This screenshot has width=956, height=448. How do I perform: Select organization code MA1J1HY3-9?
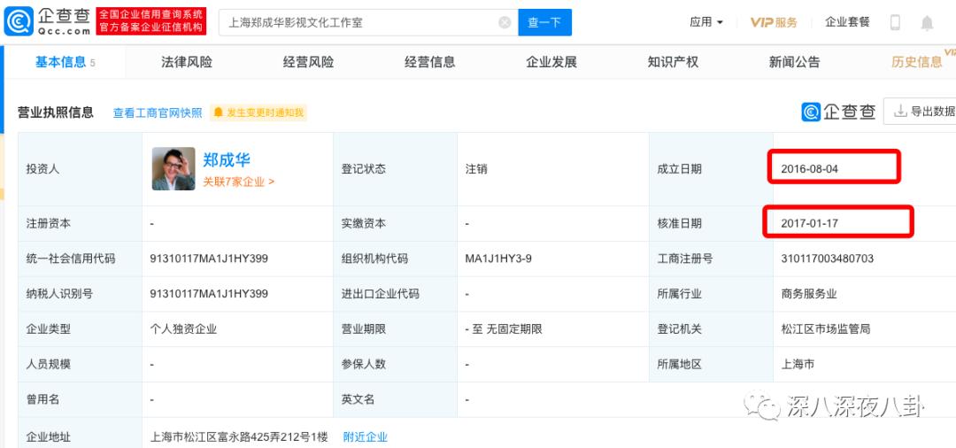498,259
